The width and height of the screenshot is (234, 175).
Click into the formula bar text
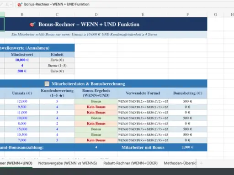coord(57,4)
